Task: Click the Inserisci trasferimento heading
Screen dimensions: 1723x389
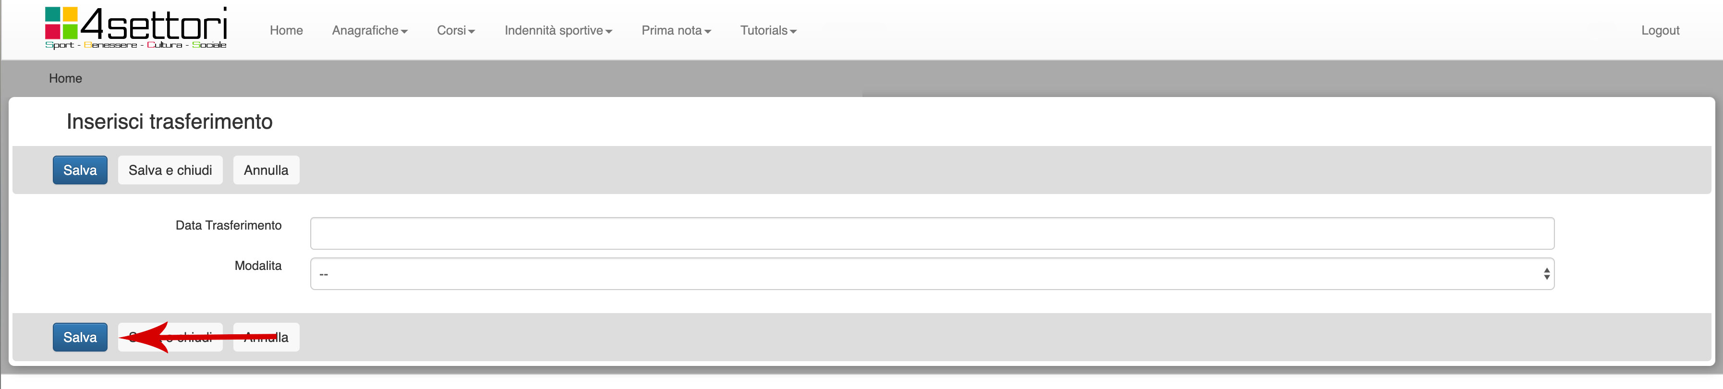Action: click(169, 122)
